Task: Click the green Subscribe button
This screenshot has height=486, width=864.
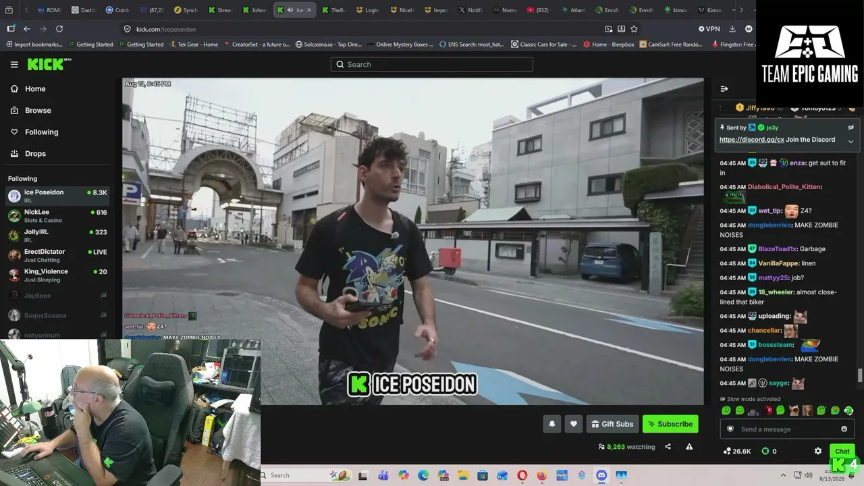Action: 670,424
